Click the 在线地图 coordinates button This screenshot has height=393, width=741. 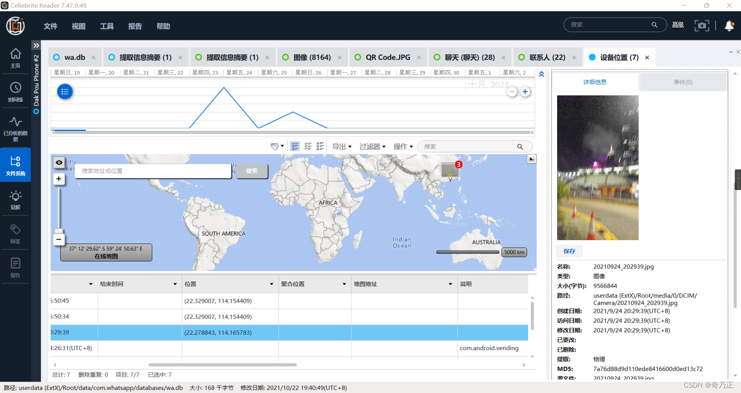(106, 253)
